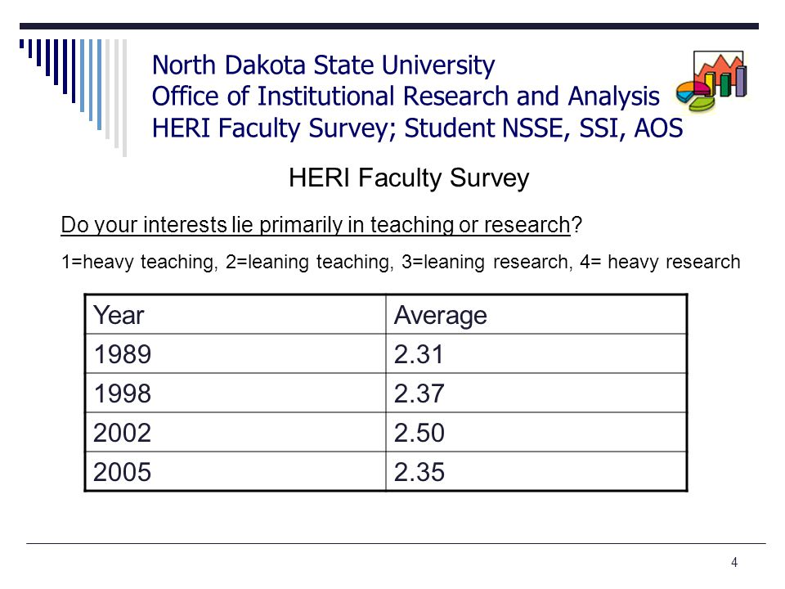
Task: Select the HERI Faculty Survey heading
Action: coord(409,178)
